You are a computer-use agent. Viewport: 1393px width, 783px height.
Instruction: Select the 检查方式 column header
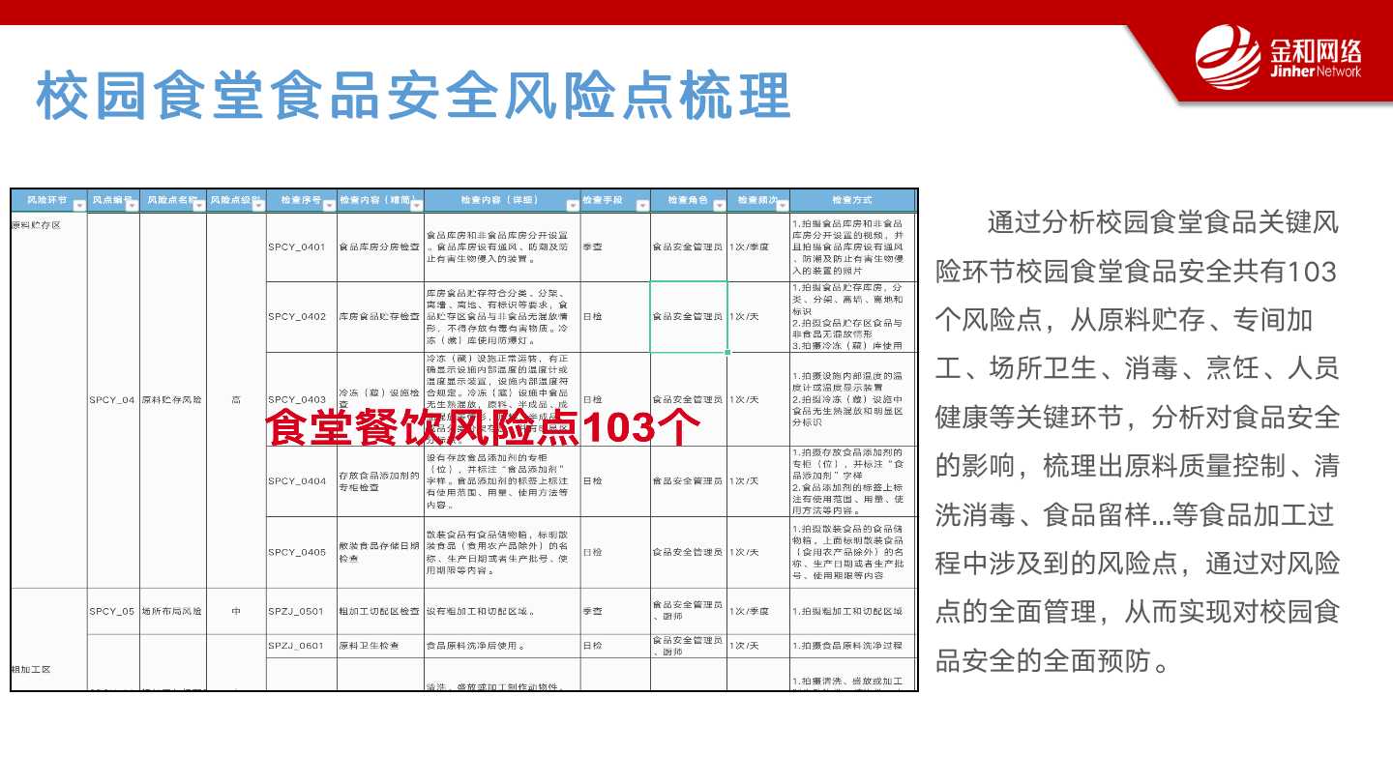(x=852, y=200)
